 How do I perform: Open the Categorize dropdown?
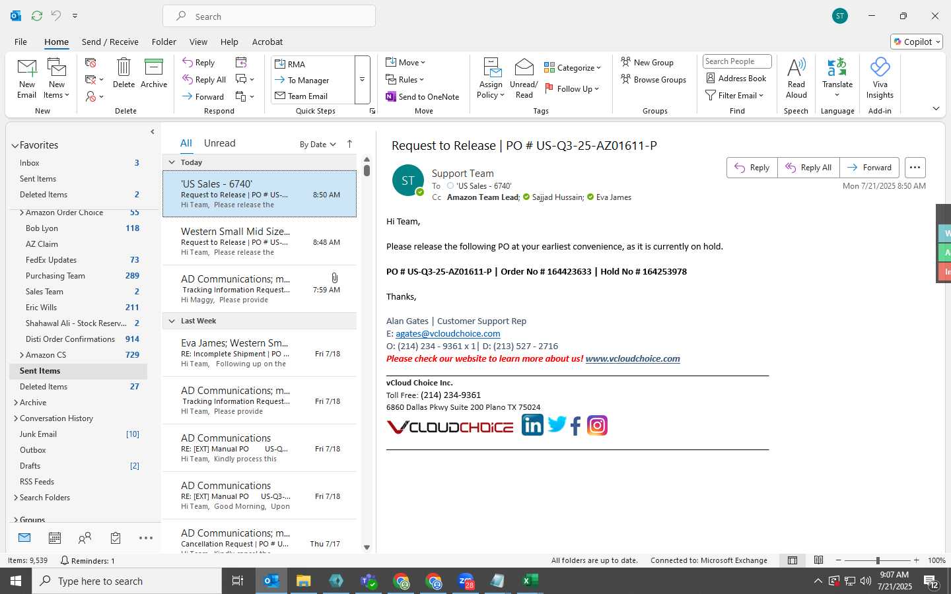click(573, 67)
